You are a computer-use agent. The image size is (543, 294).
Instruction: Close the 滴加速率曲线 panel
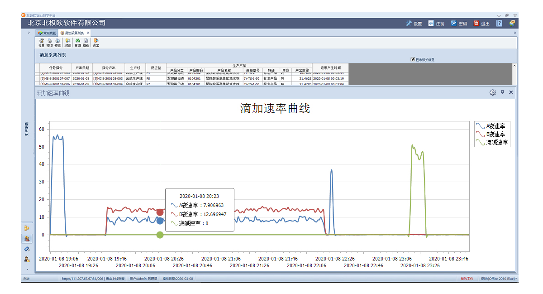click(511, 92)
